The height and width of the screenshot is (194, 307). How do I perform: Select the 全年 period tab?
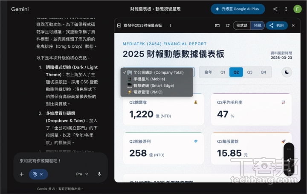[208, 72]
